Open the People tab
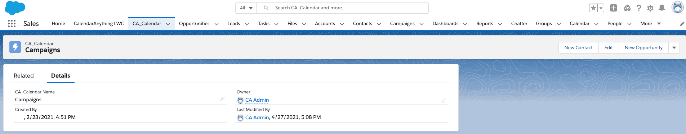 pyautogui.click(x=615, y=24)
